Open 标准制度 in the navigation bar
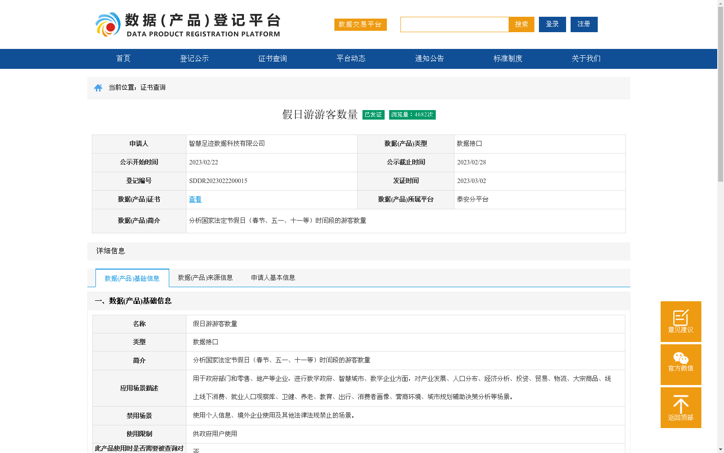 [x=508, y=58]
